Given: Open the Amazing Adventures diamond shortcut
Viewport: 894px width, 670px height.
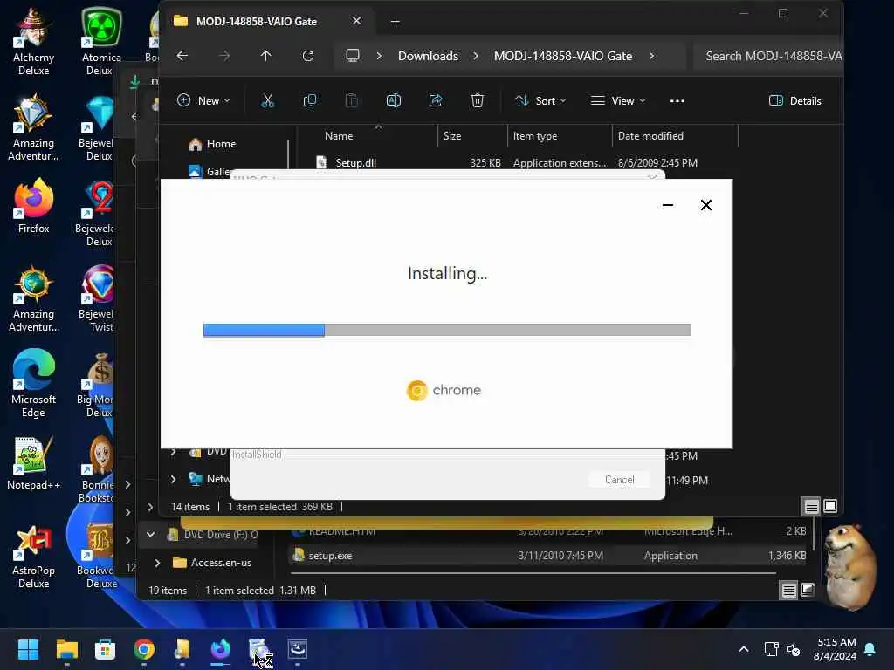Looking at the screenshot, I should coord(33,127).
